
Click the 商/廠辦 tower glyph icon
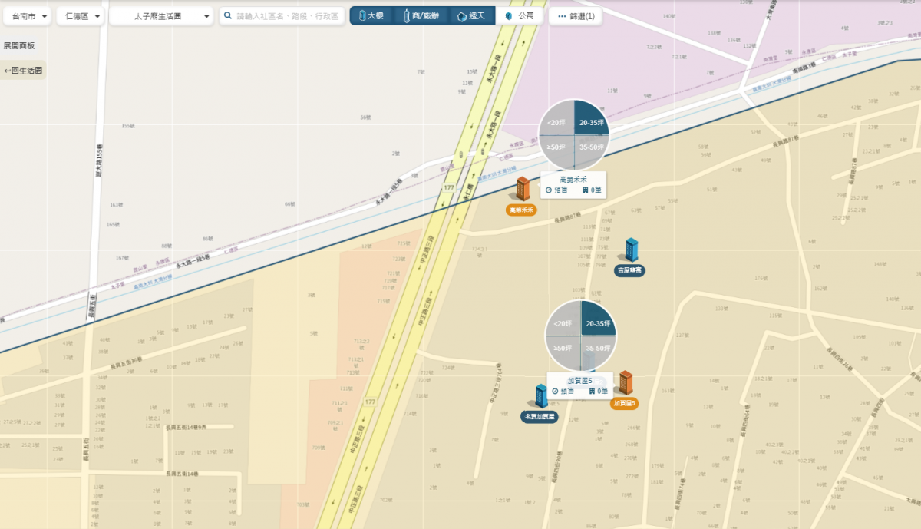click(x=407, y=16)
